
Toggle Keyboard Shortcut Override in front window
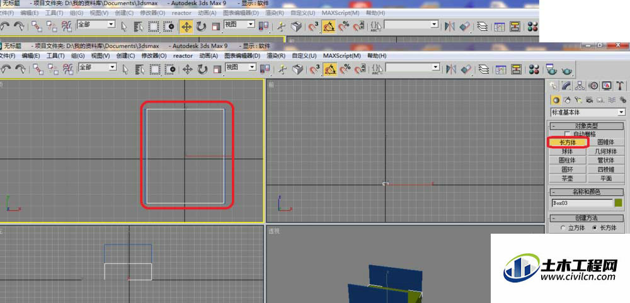click(297, 69)
